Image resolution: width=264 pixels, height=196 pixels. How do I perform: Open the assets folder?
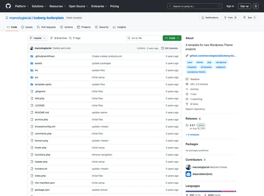pyautogui.click(x=38, y=63)
